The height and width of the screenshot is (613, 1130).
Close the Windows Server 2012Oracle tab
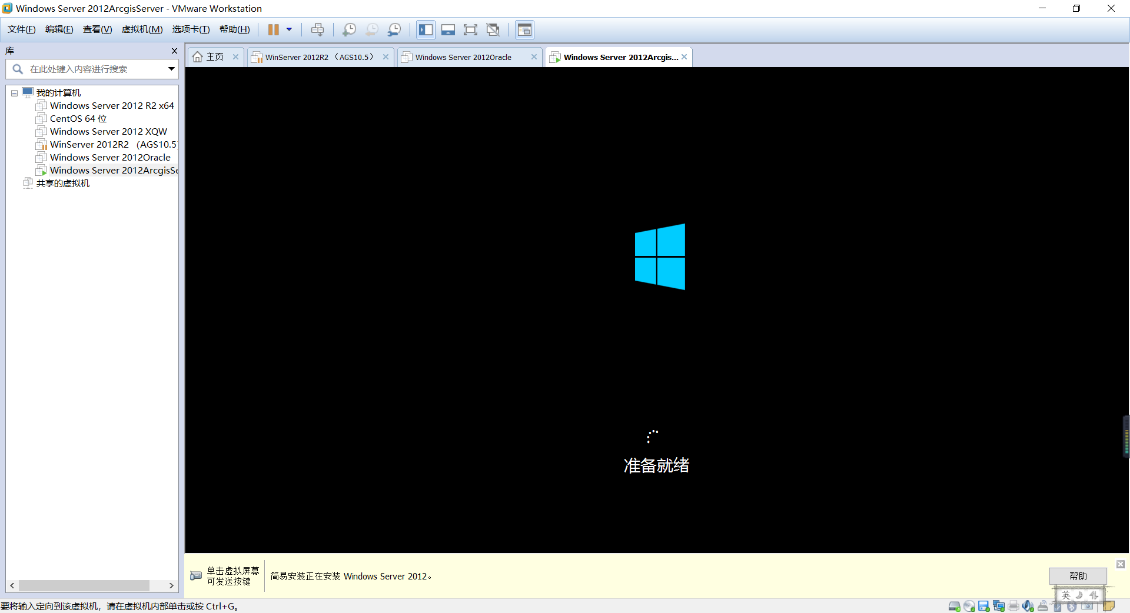(534, 57)
